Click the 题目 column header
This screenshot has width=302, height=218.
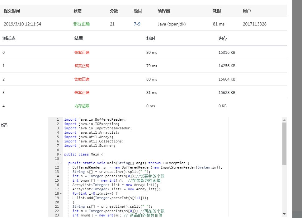(138, 11)
